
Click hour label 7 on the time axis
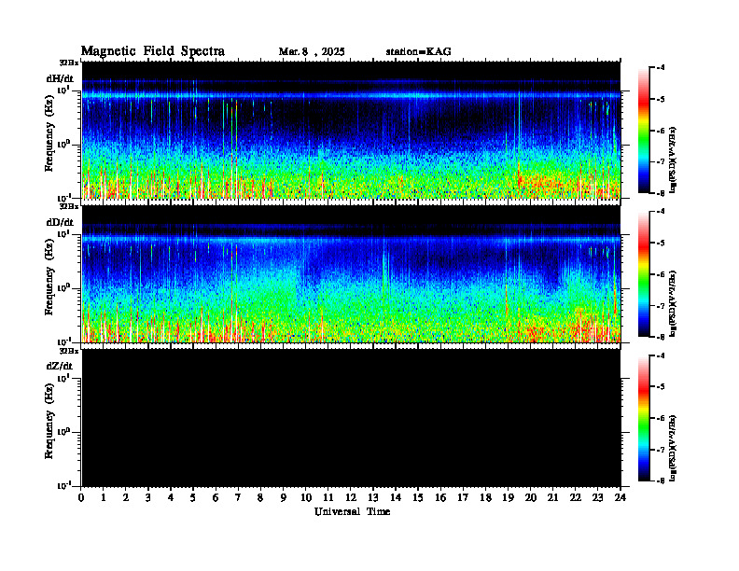(239, 498)
